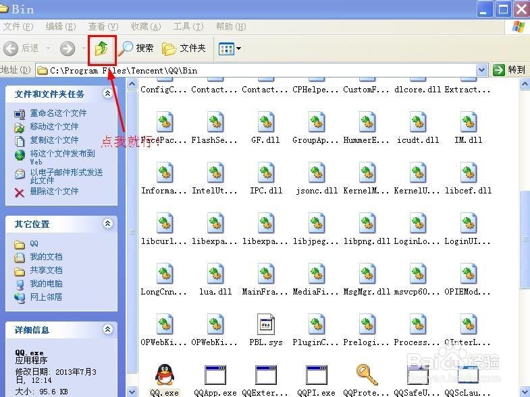Image resolution: width=530 pixels, height=397 pixels.
Task: Select the libcurl... file icon
Action: pos(165,223)
